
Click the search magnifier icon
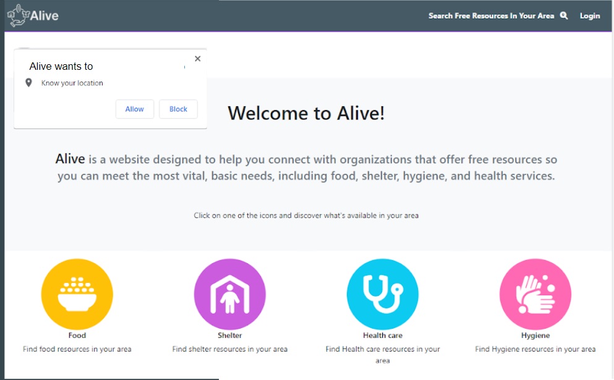(563, 15)
